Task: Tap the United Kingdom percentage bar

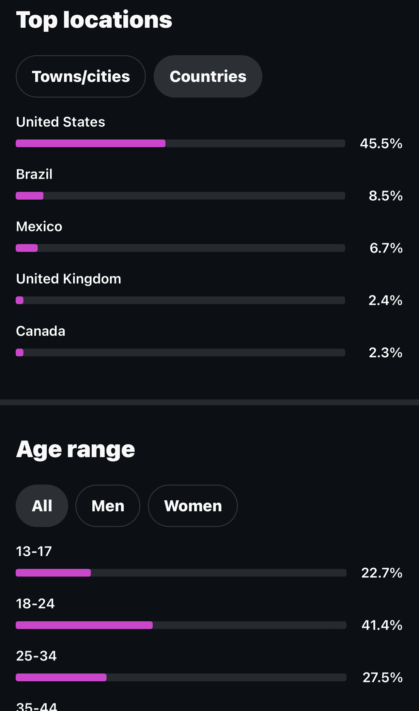Action: tap(180, 300)
